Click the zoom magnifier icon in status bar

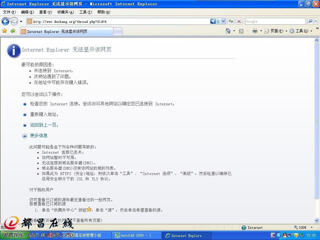pyautogui.click(x=296, y=227)
